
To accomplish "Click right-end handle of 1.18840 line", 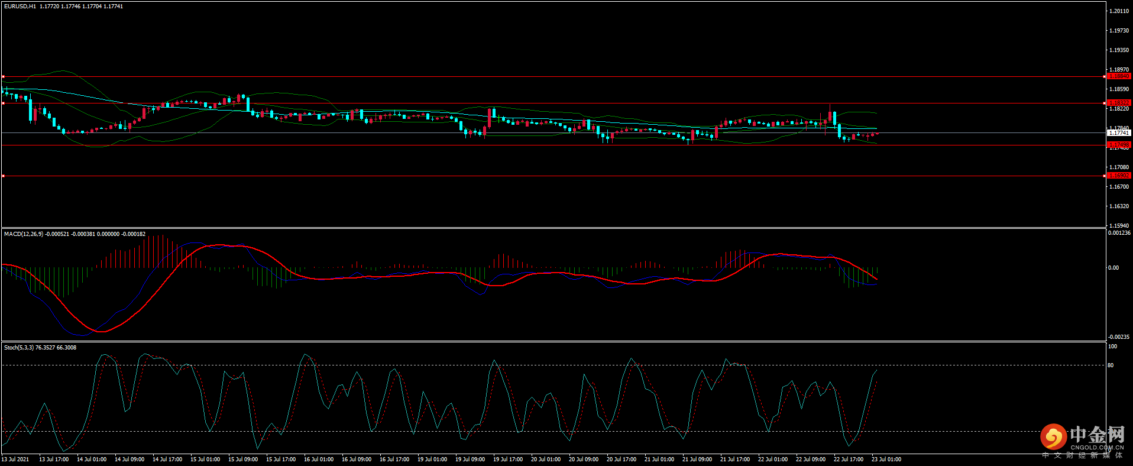I will click(x=1105, y=76).
